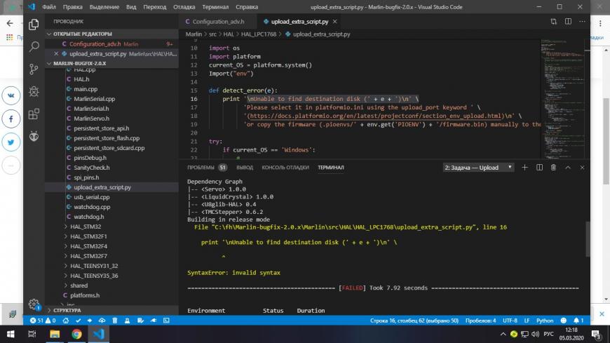Click the PlatformIO Upload arrow icon
The height and width of the screenshot is (343, 610).
90,321
